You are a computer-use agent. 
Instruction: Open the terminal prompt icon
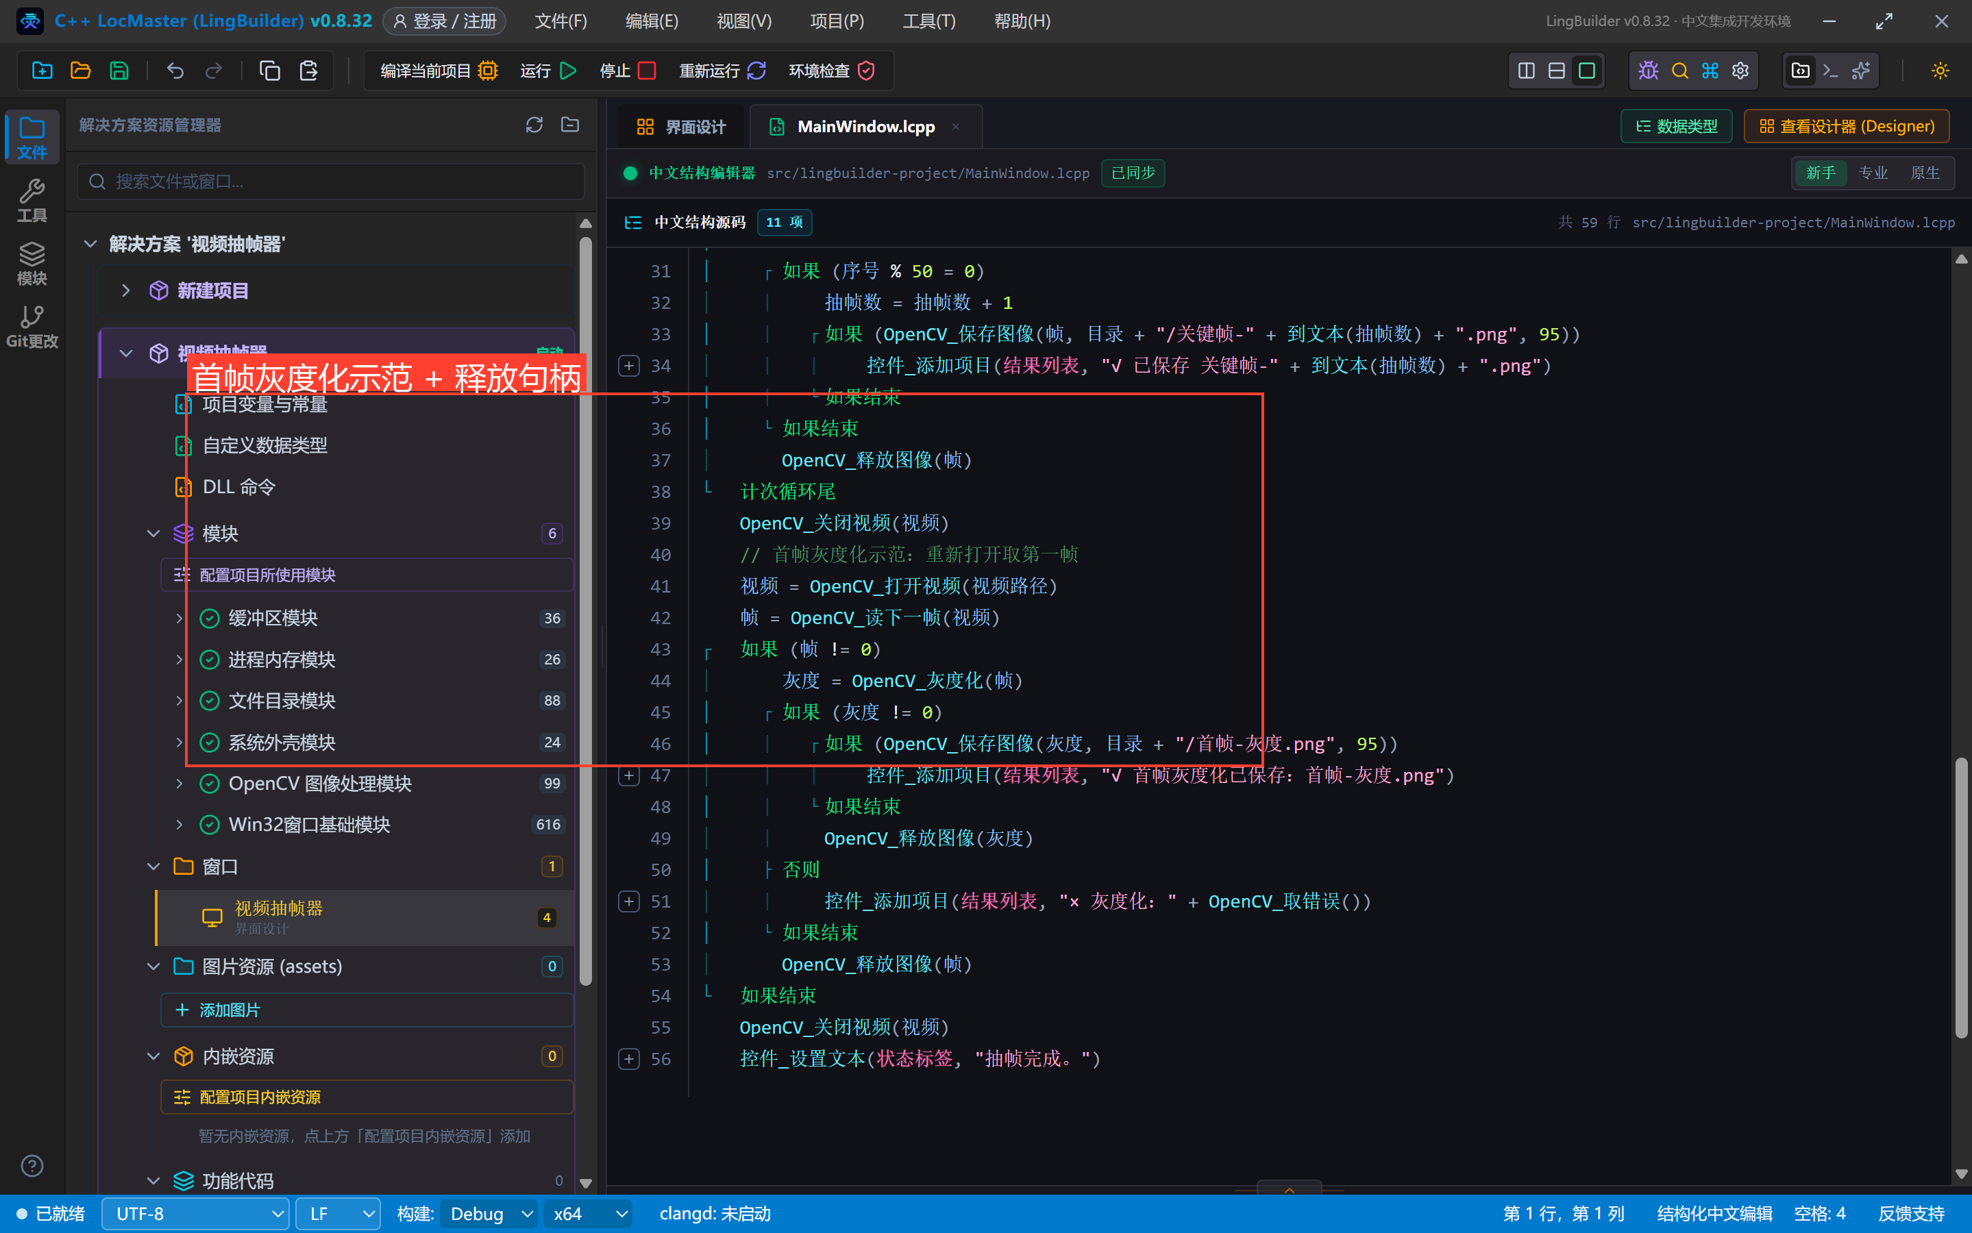(x=1830, y=71)
